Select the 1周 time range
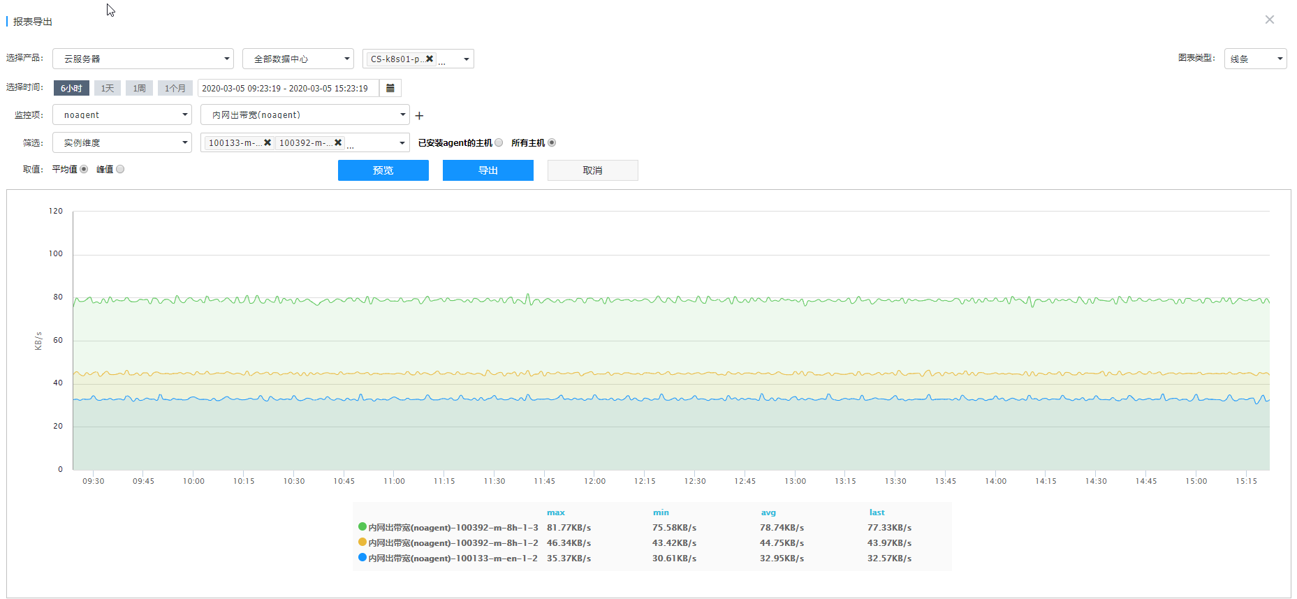Image resolution: width=1297 pixels, height=599 pixels. (139, 88)
